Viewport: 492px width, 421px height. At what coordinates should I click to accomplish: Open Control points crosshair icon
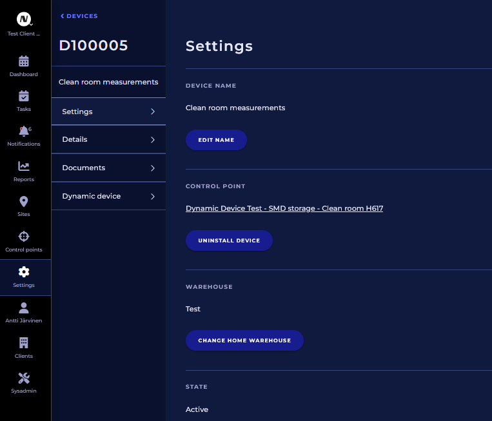24,237
